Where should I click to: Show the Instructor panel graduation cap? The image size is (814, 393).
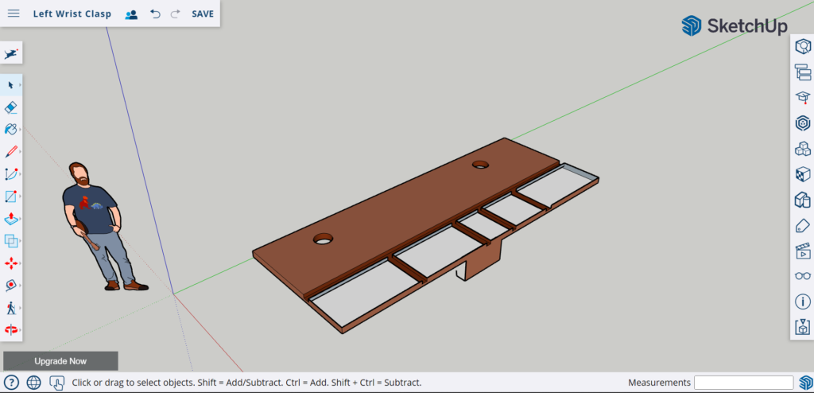tap(803, 98)
